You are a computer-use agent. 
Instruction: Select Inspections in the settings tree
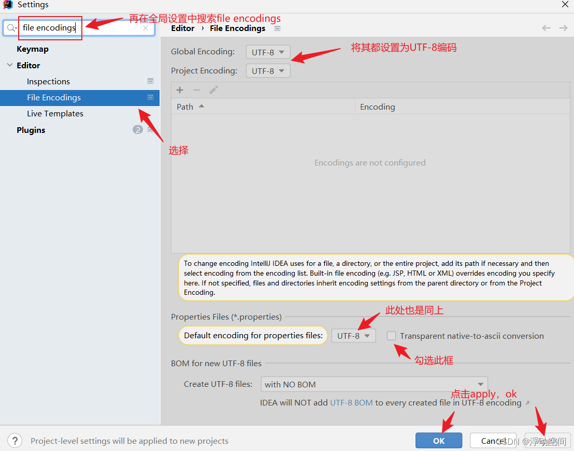point(48,82)
